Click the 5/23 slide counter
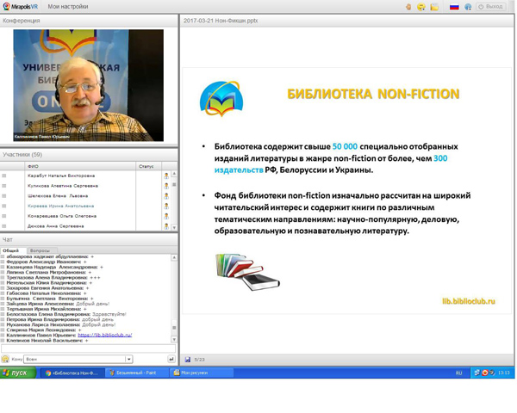The height and width of the screenshot is (413, 517). pos(199,360)
